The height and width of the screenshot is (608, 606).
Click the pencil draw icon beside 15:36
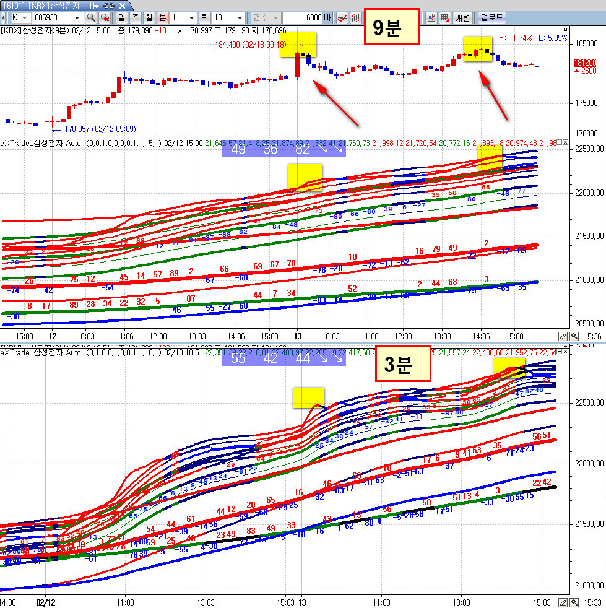coord(563,336)
